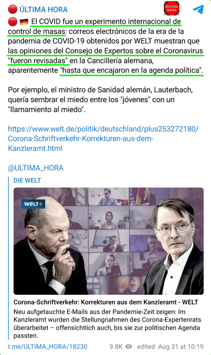Click the DIE WELT preview source label

tap(27, 180)
